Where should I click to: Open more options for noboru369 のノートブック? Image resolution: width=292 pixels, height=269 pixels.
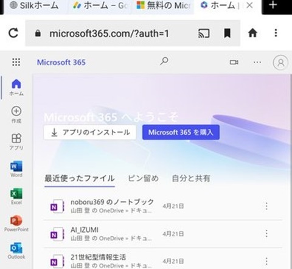point(266,206)
